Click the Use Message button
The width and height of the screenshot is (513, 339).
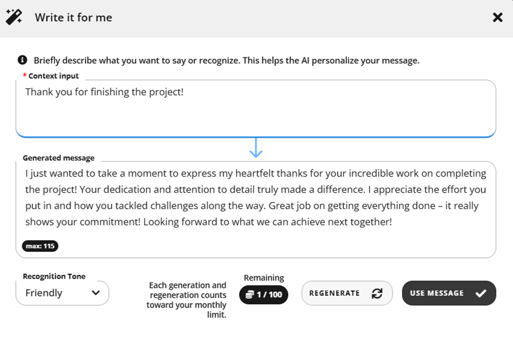click(449, 293)
